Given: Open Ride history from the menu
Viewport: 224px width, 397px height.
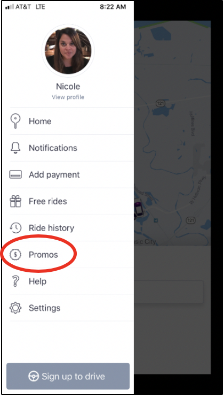Looking at the screenshot, I should click(x=71, y=228).
